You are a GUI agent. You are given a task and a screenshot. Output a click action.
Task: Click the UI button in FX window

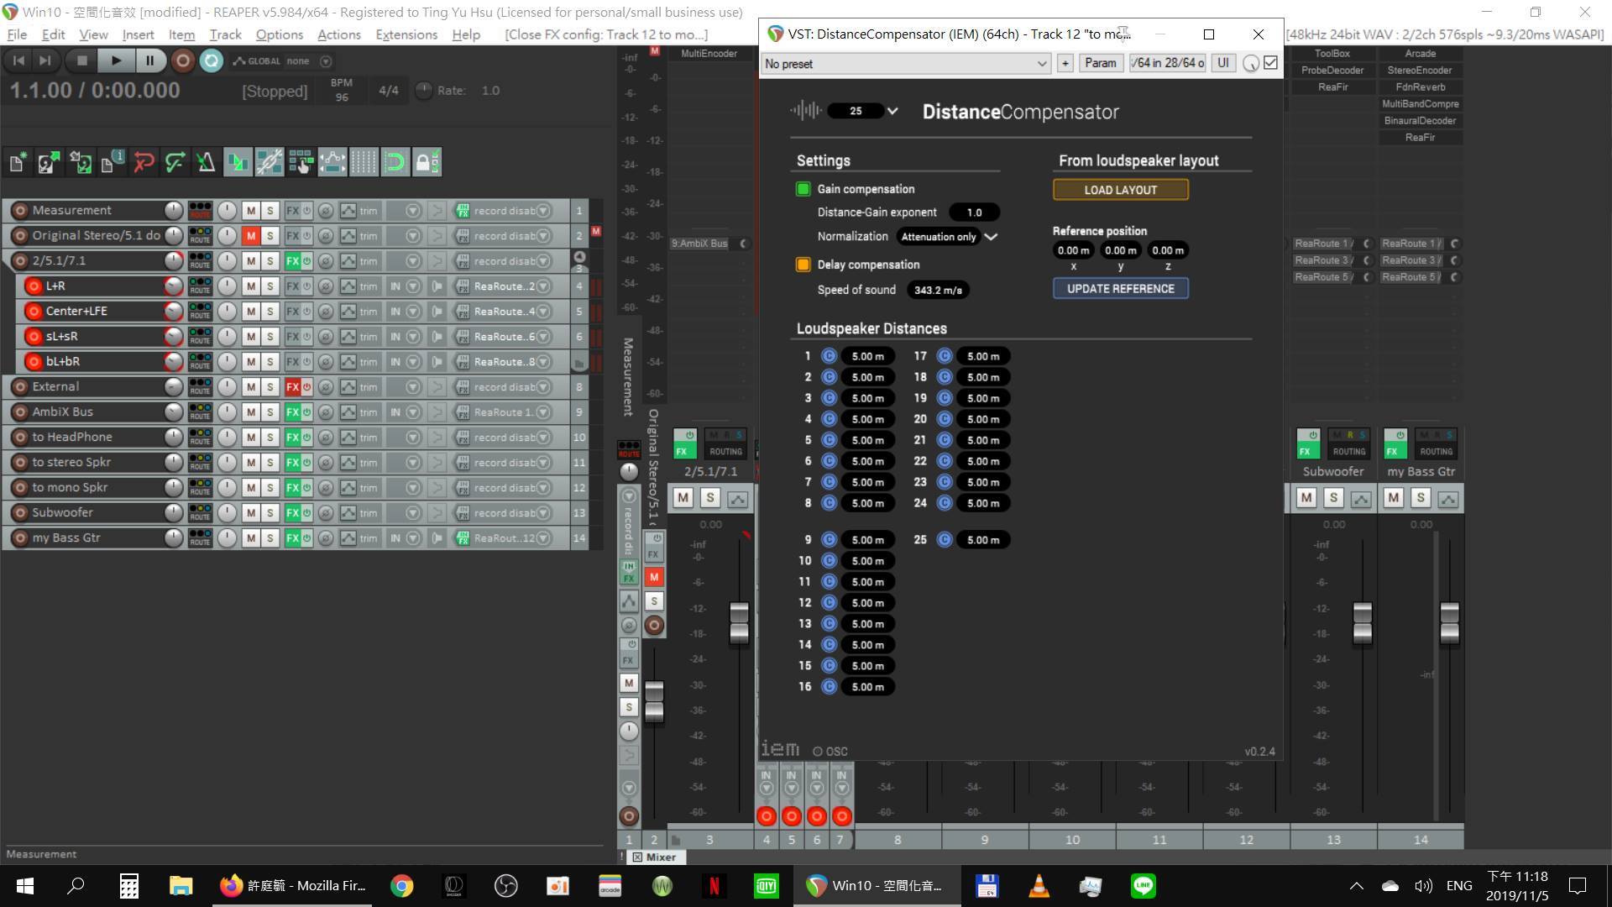coord(1223,63)
